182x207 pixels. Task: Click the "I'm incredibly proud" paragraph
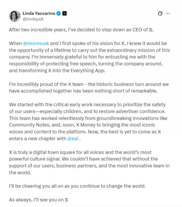(88, 88)
